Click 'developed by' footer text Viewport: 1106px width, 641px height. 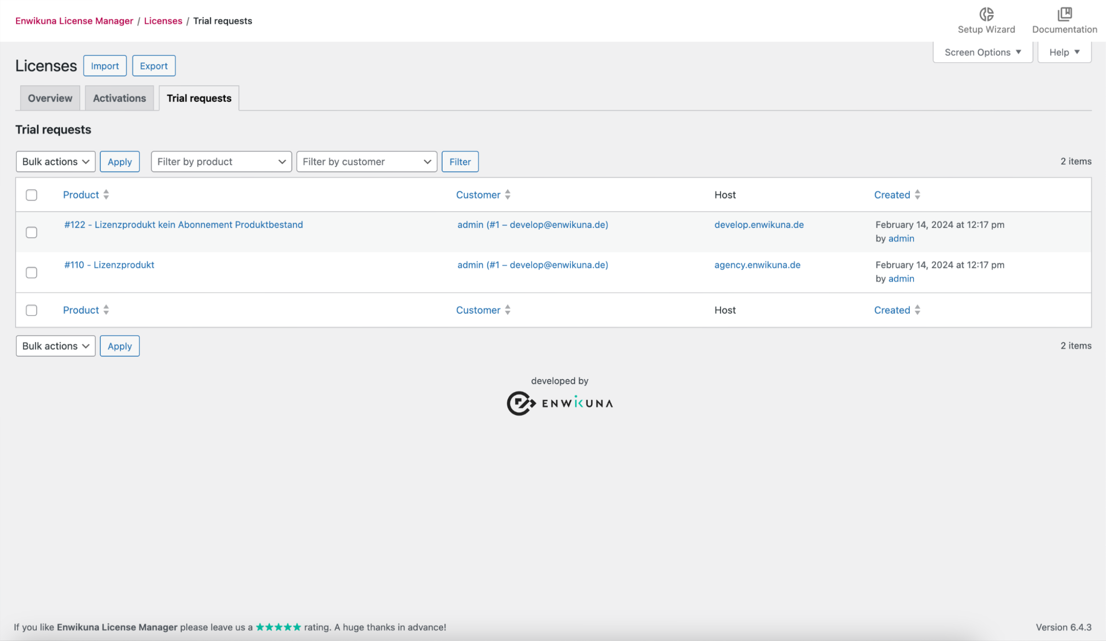point(559,381)
